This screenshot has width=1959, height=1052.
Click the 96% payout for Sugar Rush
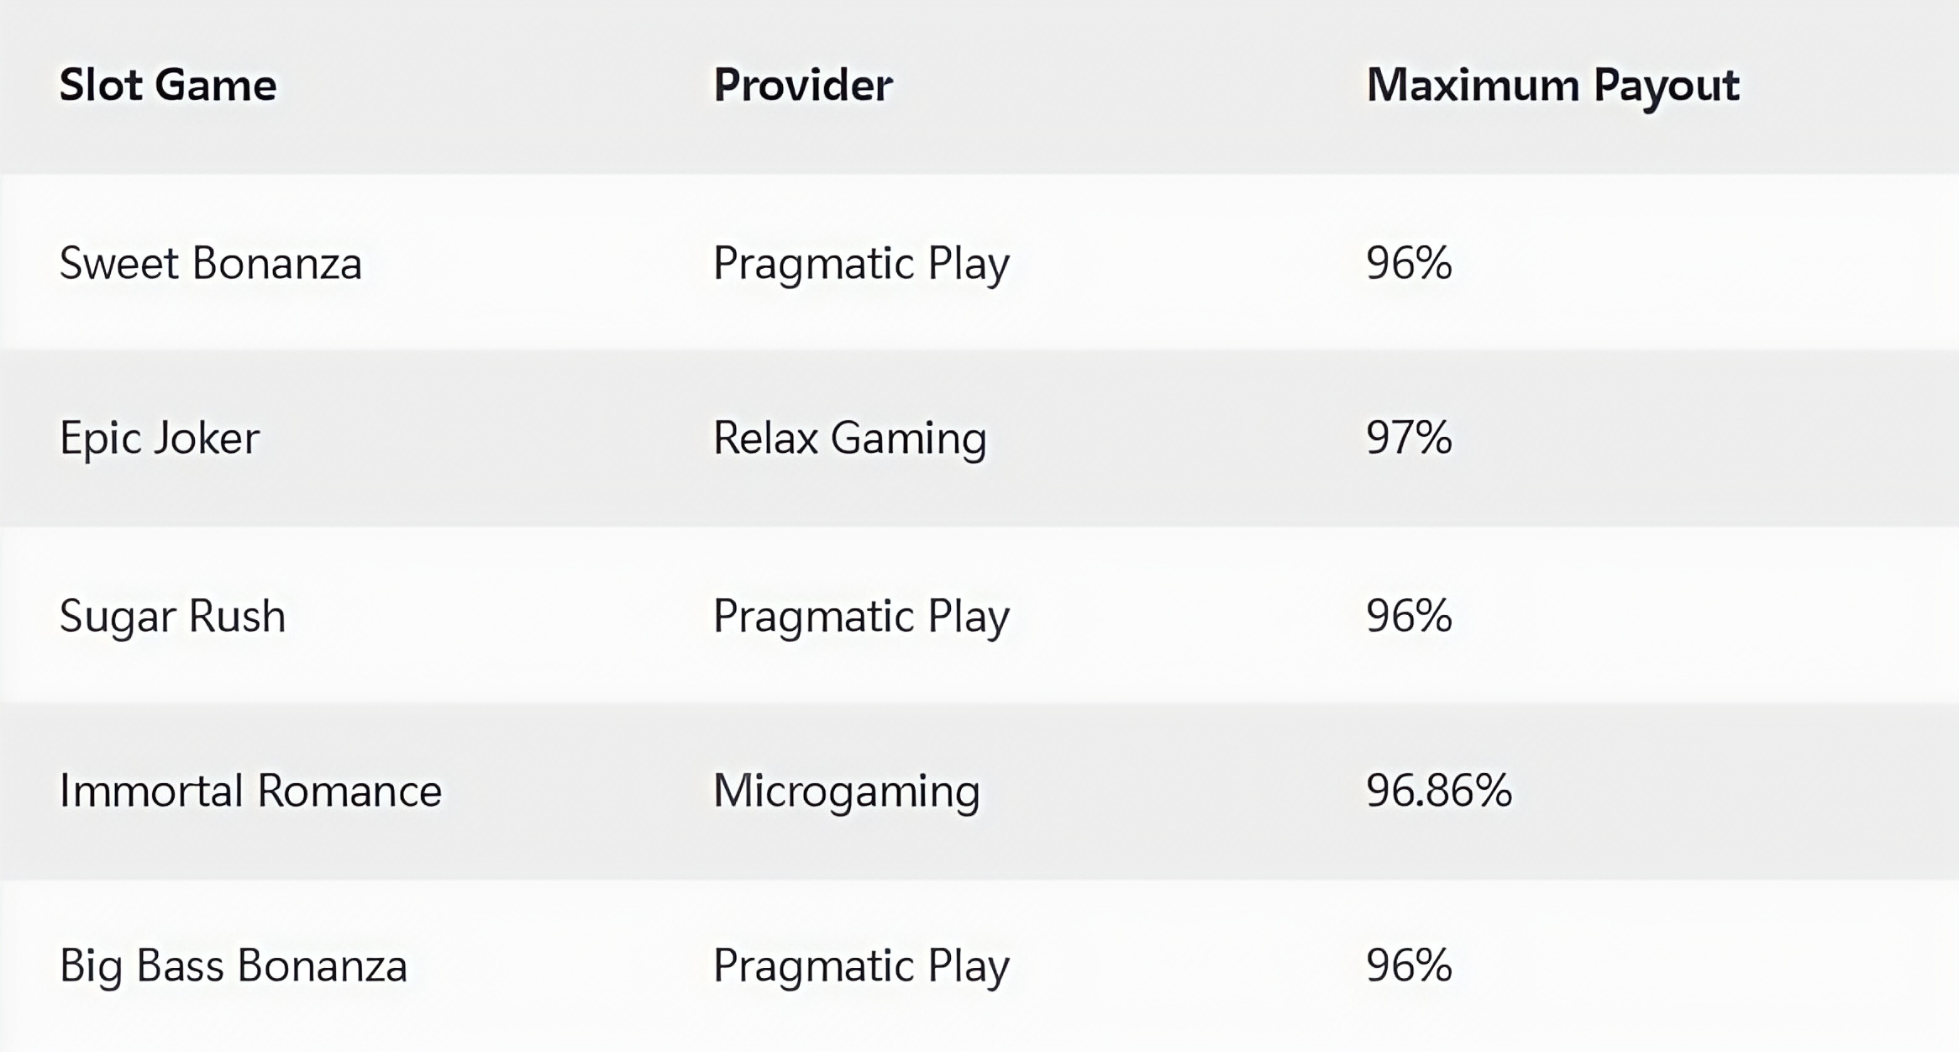(1409, 616)
